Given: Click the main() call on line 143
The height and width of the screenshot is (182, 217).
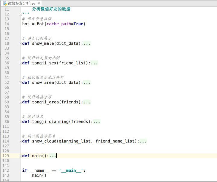Looking at the screenshot, I should [x=39, y=175].
